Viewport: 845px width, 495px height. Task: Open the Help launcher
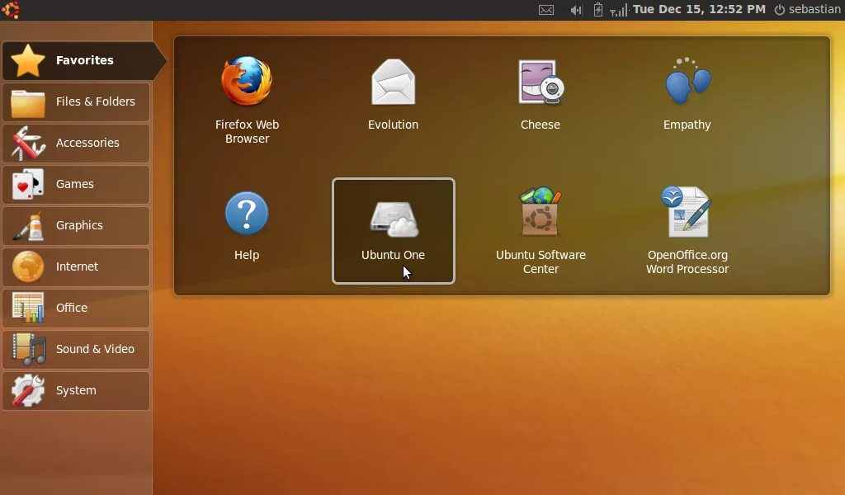[246, 226]
